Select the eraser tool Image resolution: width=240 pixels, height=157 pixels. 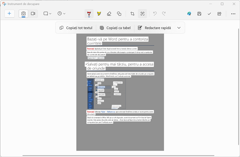pos(109,14)
